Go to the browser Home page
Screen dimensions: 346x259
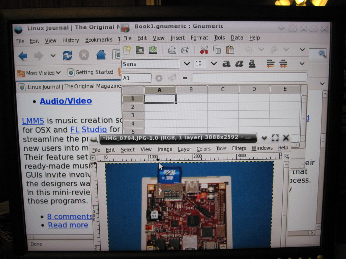(x=101, y=55)
